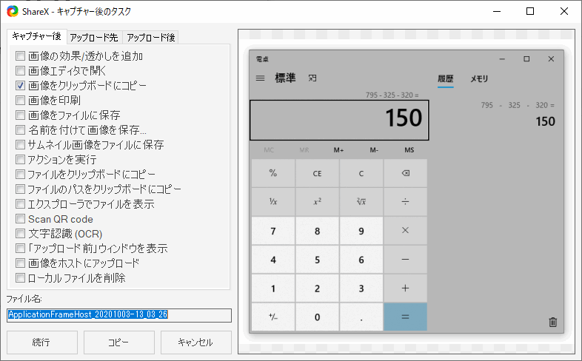This screenshot has height=361, width=582.
Task: Click the M- memory subtract key
Action: point(374,150)
